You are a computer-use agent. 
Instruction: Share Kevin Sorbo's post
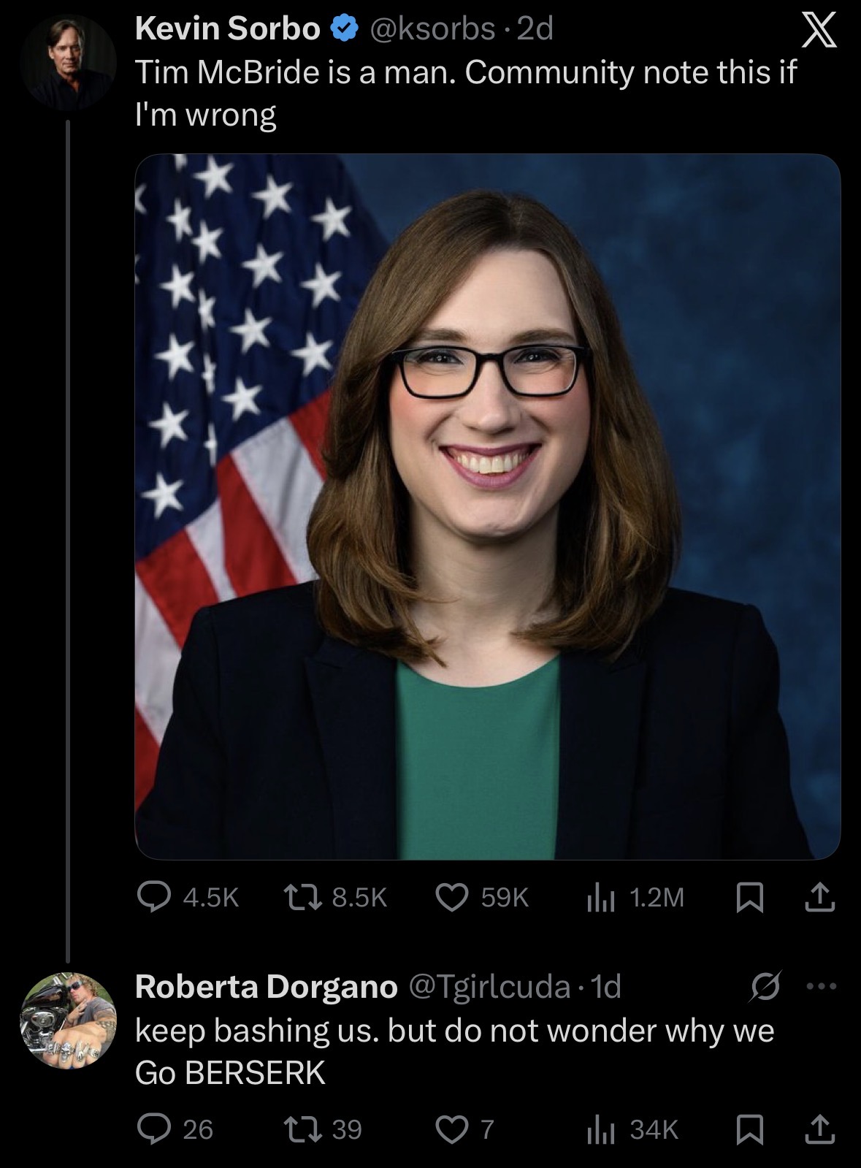(x=819, y=897)
